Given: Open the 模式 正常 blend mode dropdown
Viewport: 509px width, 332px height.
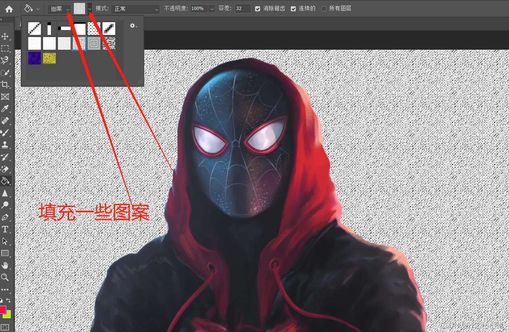Looking at the screenshot, I should click(x=135, y=9).
